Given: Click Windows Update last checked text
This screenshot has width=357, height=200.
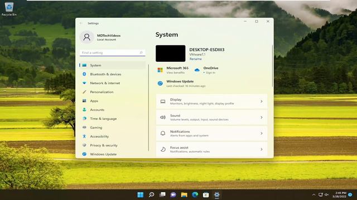Looking at the screenshot, I should (x=186, y=86).
